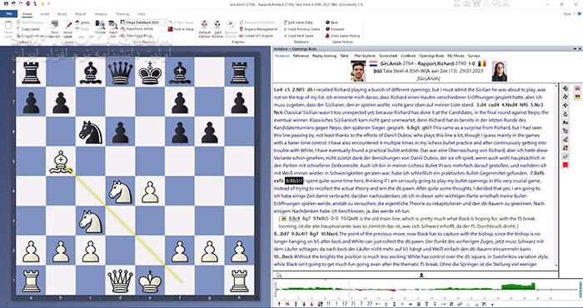Viewport: 583px width, 308px height.
Task: Open the notation pane dropdown arrow
Action: (575, 48)
